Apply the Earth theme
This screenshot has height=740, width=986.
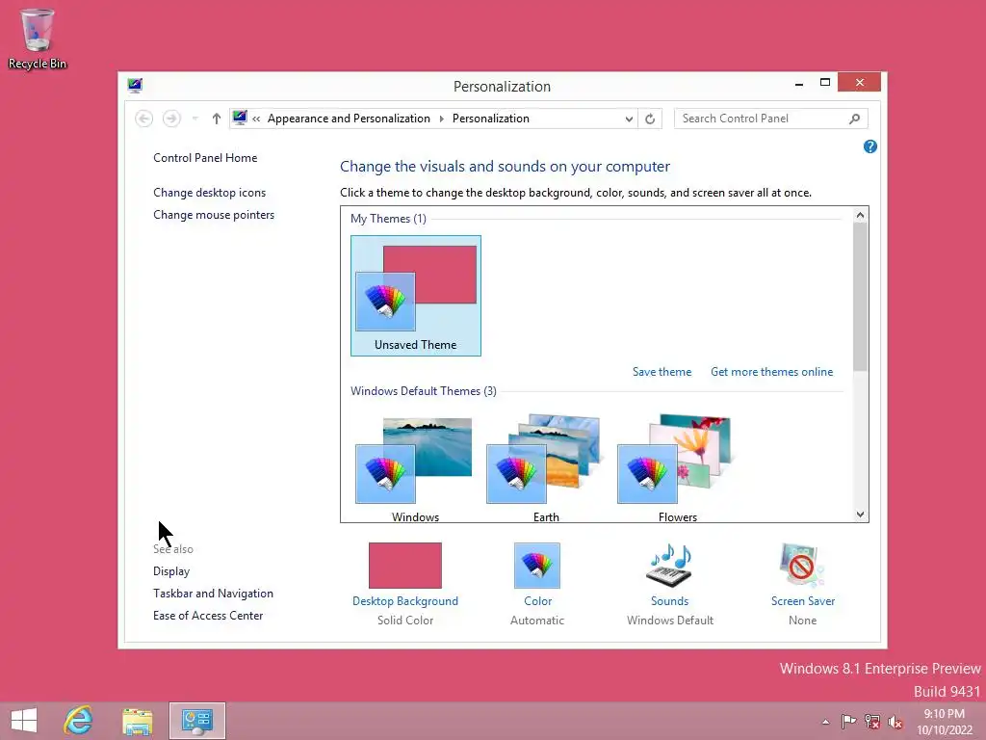coord(546,468)
